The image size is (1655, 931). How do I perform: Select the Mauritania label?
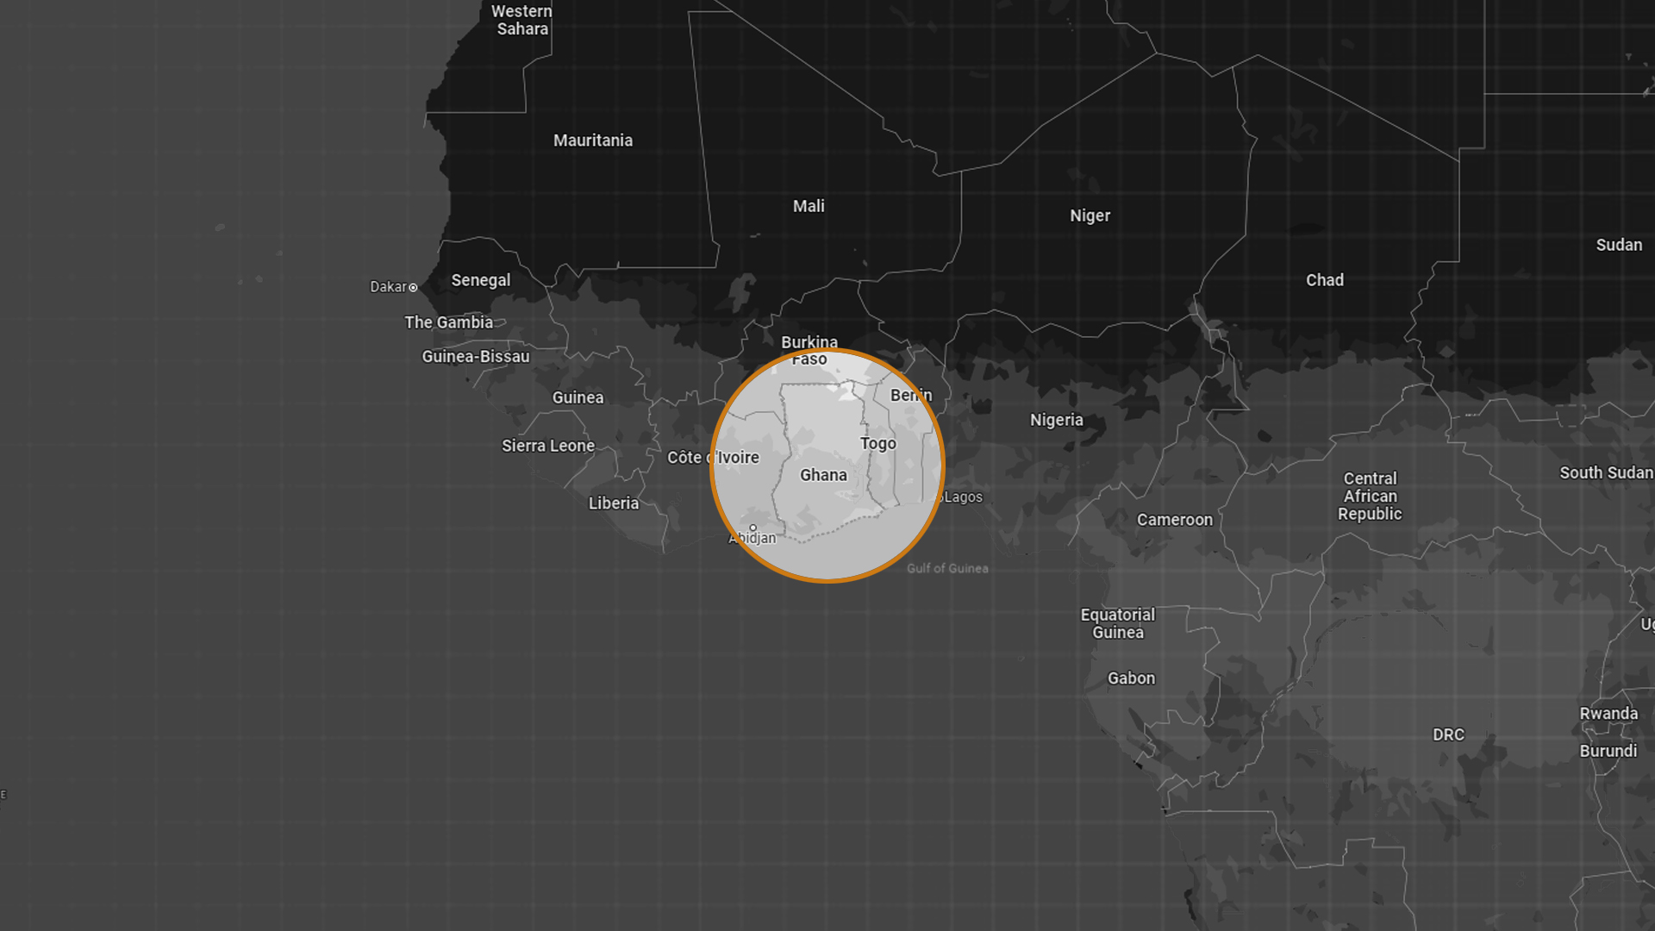(x=592, y=141)
